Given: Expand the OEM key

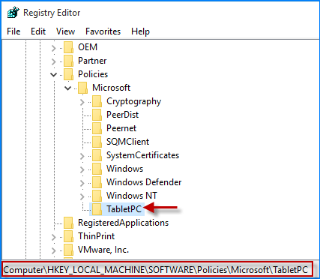Looking at the screenshot, I should coord(54,47).
